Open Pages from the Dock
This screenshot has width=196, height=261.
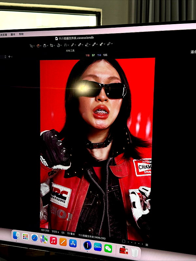point(63,242)
